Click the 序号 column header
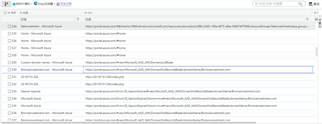The width and height of the screenshot is (322, 124). pos(13,13)
